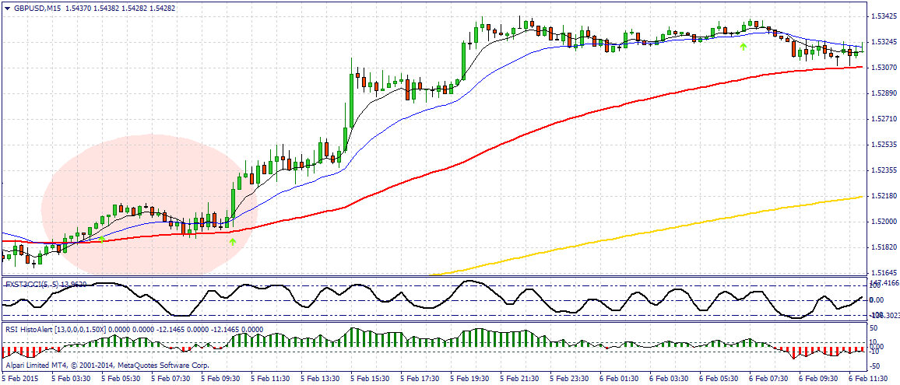
Task: Click price level 1.53070 on the axis
Action: 882,68
